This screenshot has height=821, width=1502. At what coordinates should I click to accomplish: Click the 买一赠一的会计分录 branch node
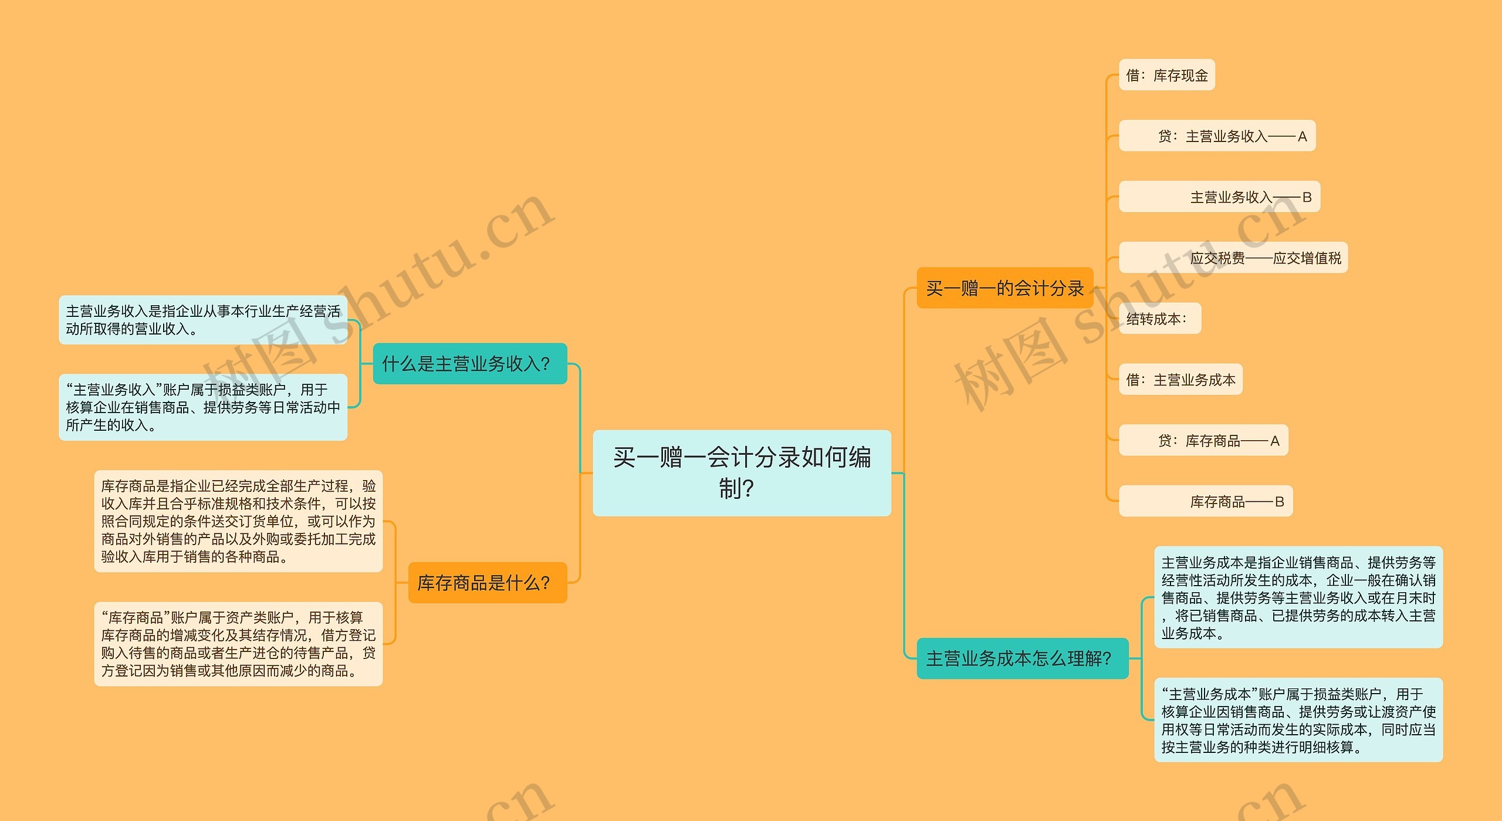(1005, 288)
